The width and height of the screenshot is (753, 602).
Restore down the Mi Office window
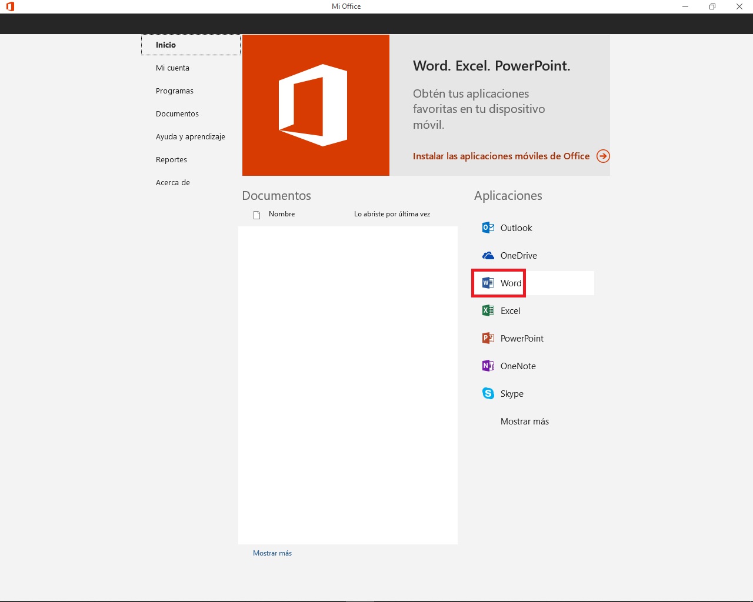point(712,6)
